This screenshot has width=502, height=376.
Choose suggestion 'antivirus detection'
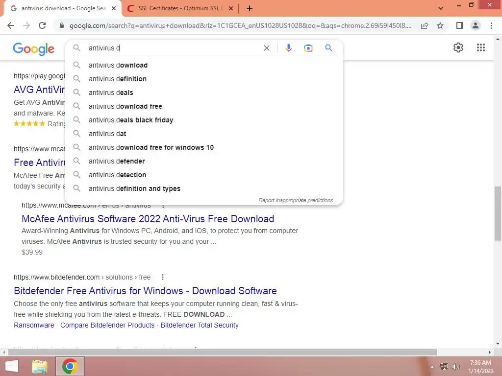click(x=204, y=175)
